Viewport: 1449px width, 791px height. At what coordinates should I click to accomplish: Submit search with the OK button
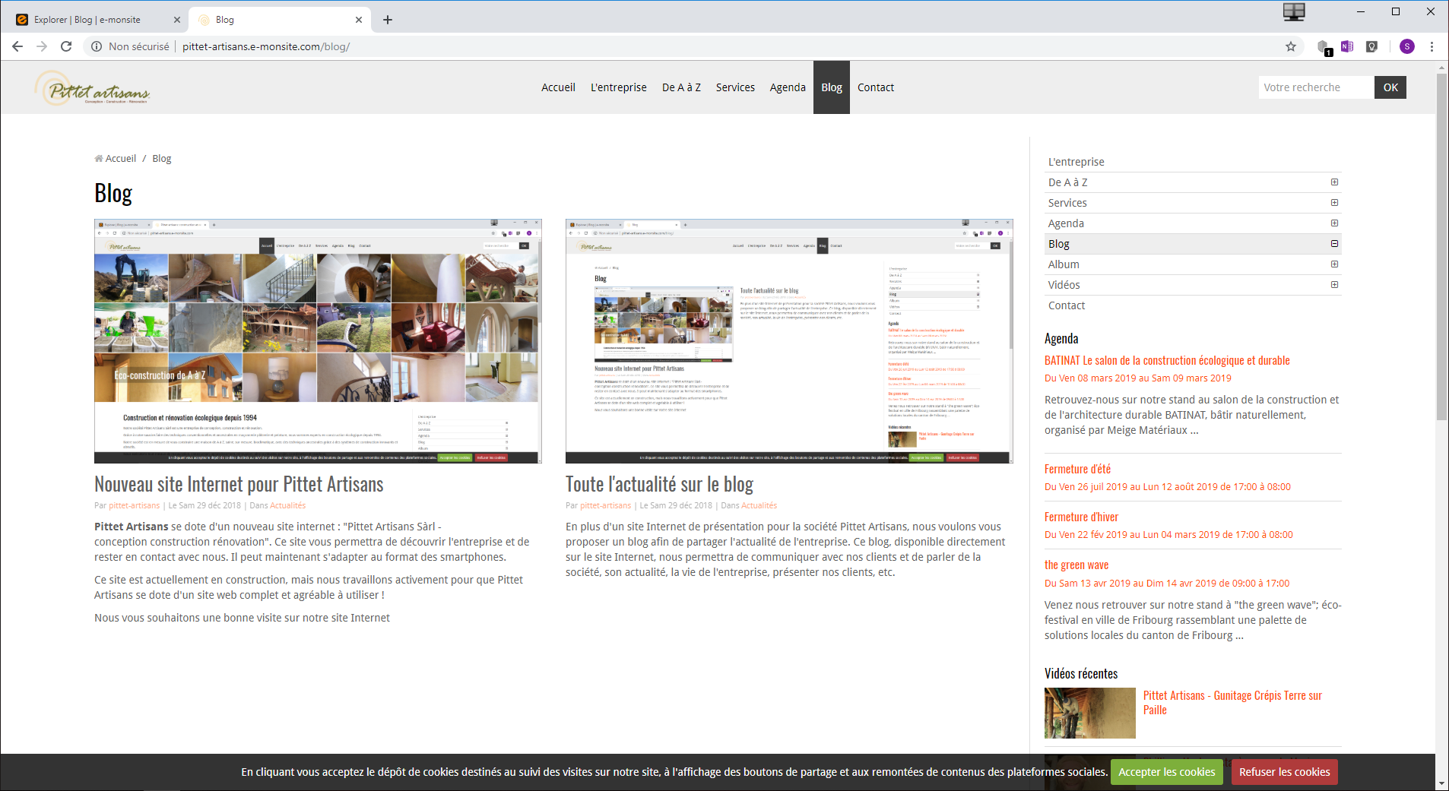tap(1390, 87)
